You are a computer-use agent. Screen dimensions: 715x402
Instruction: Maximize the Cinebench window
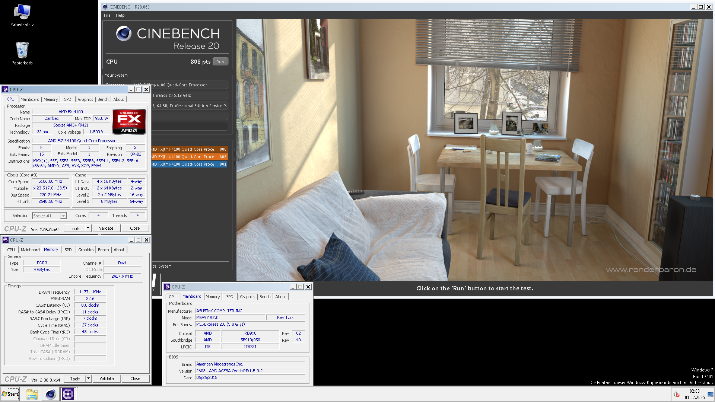701,7
